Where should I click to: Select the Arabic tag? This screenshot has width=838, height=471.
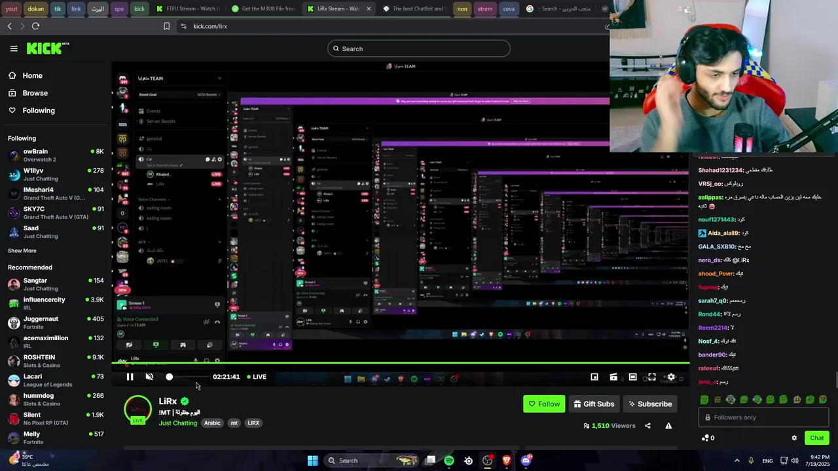point(212,423)
